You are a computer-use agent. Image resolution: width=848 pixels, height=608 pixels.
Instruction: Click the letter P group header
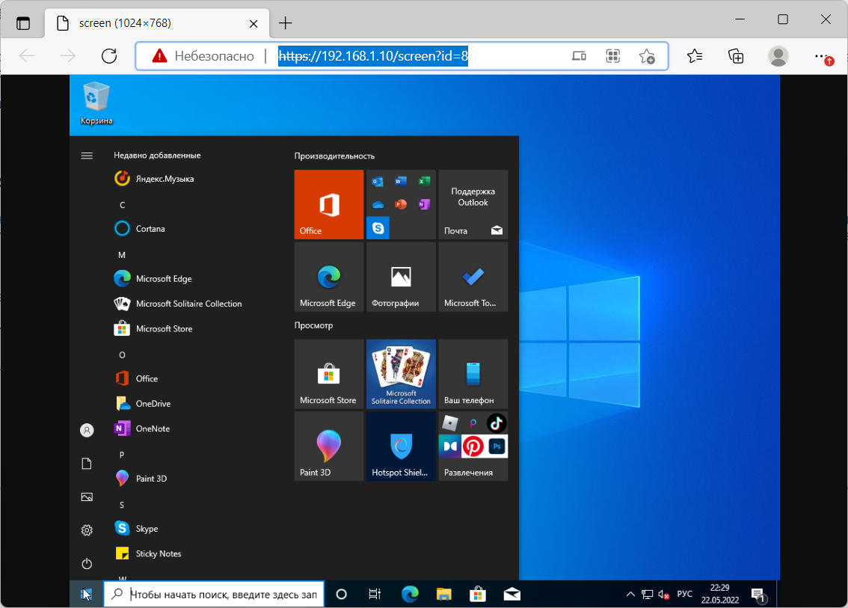tap(122, 455)
